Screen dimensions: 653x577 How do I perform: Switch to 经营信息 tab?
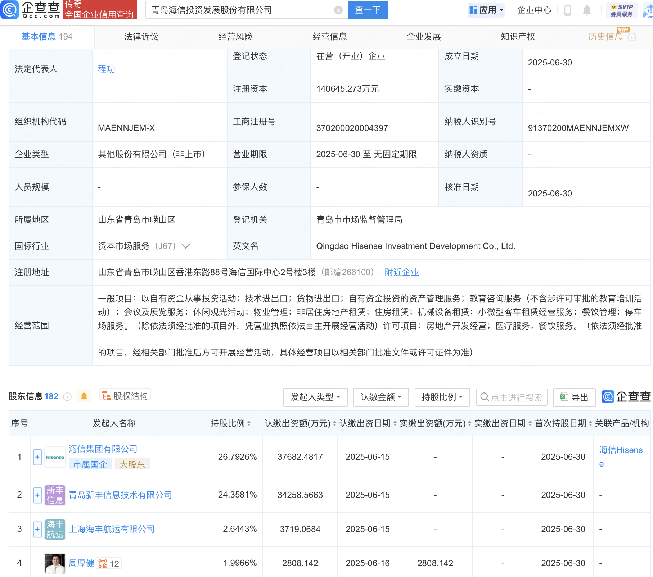pos(330,37)
